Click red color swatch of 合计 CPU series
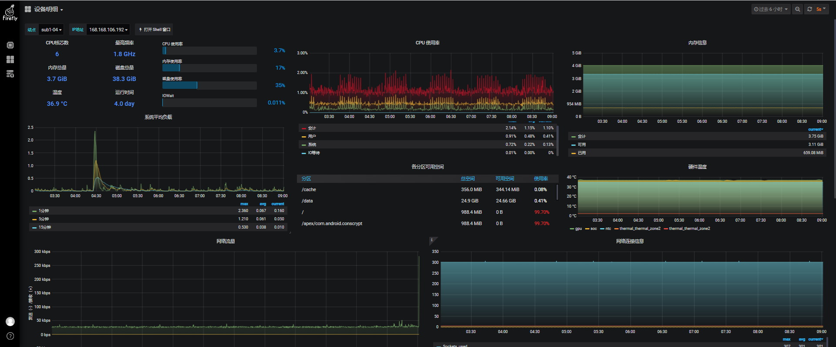Screen dimensions: 836x347 coord(303,128)
